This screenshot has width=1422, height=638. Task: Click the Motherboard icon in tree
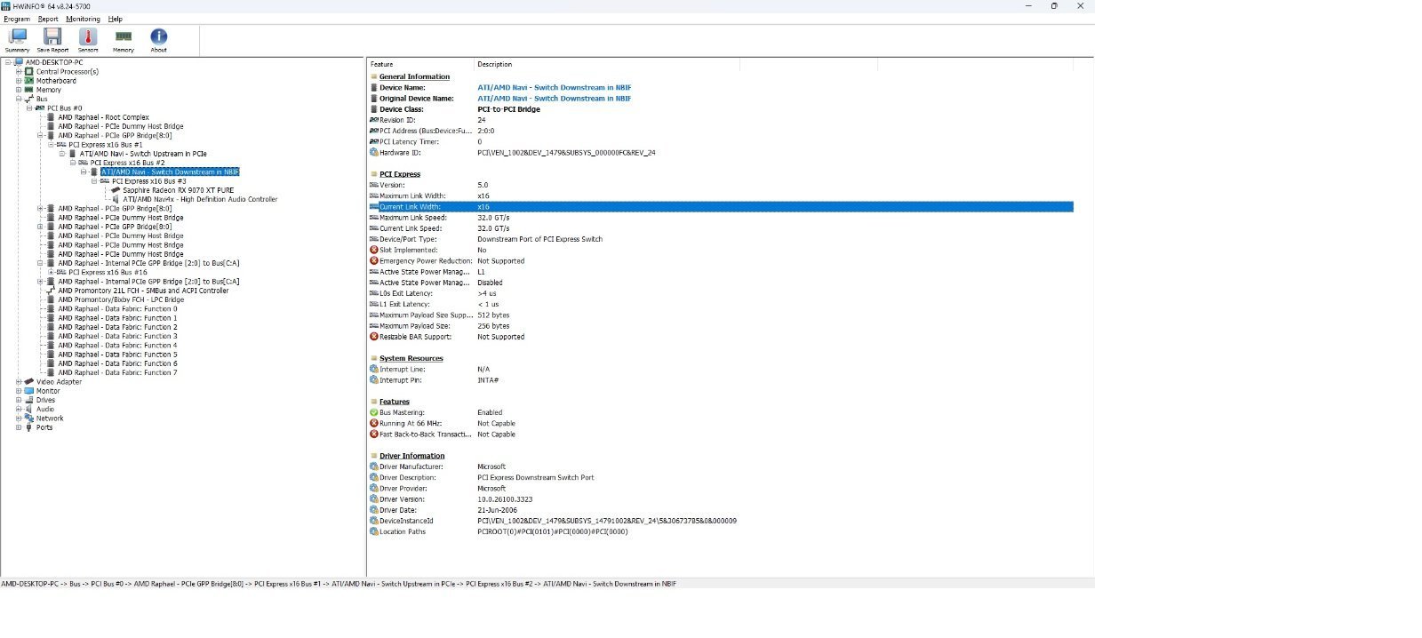[x=29, y=81]
